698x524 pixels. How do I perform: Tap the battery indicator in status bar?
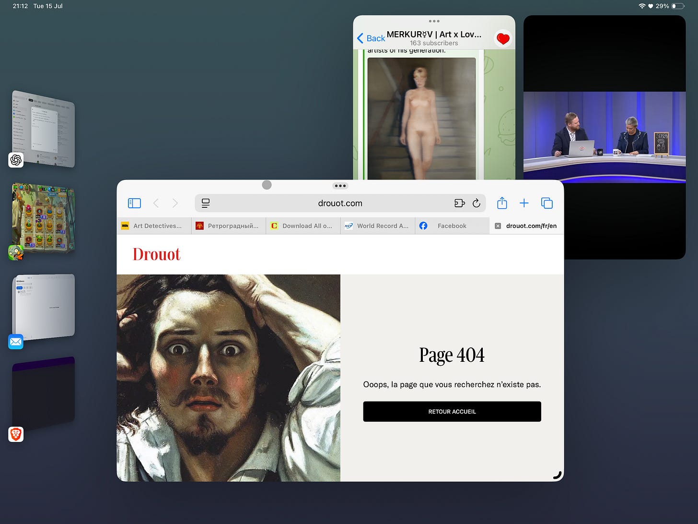[x=678, y=6]
